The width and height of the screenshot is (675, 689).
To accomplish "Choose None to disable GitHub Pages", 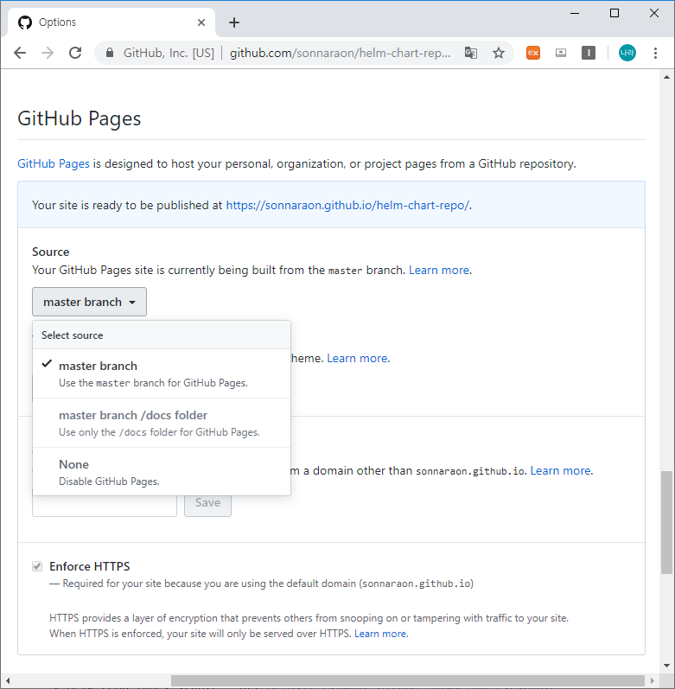I will tap(162, 472).
